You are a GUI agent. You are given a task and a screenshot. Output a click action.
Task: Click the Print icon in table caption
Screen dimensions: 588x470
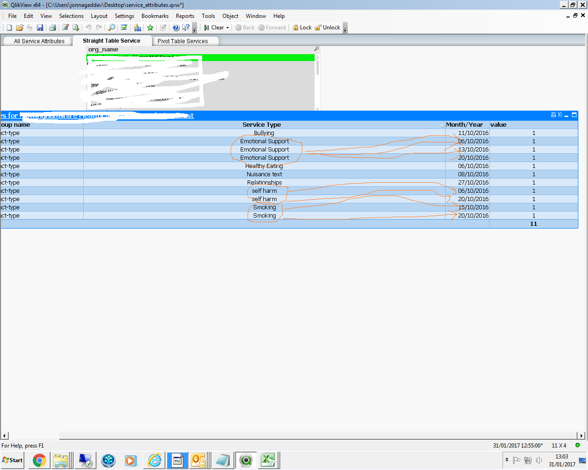(x=554, y=115)
